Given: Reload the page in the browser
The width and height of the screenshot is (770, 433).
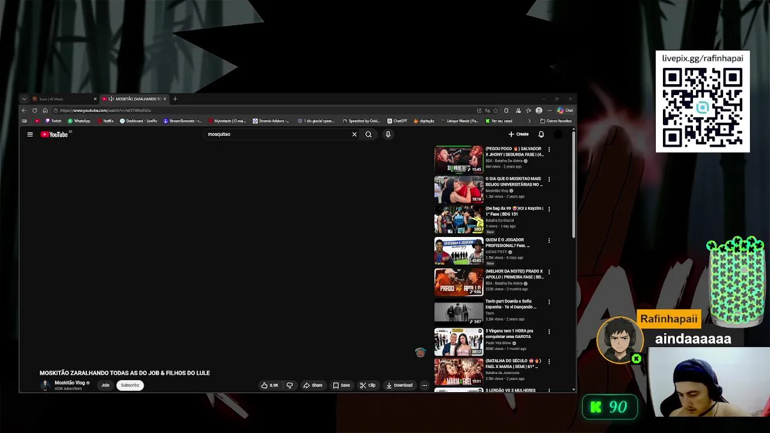Looking at the screenshot, I should [34, 111].
